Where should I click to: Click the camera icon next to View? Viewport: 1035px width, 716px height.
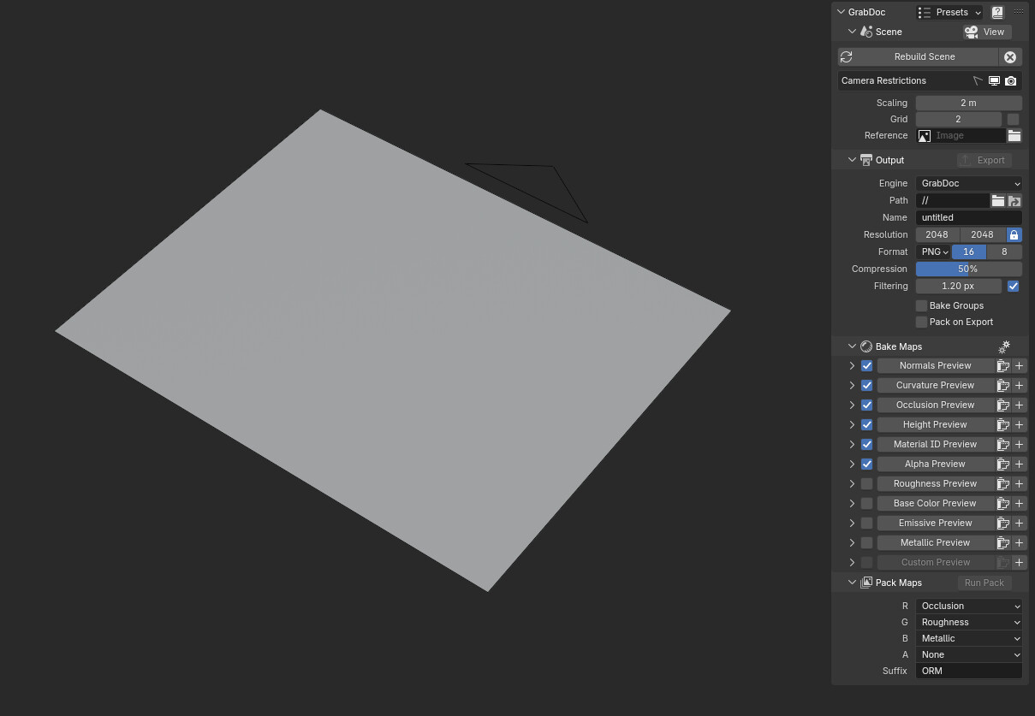pos(971,32)
